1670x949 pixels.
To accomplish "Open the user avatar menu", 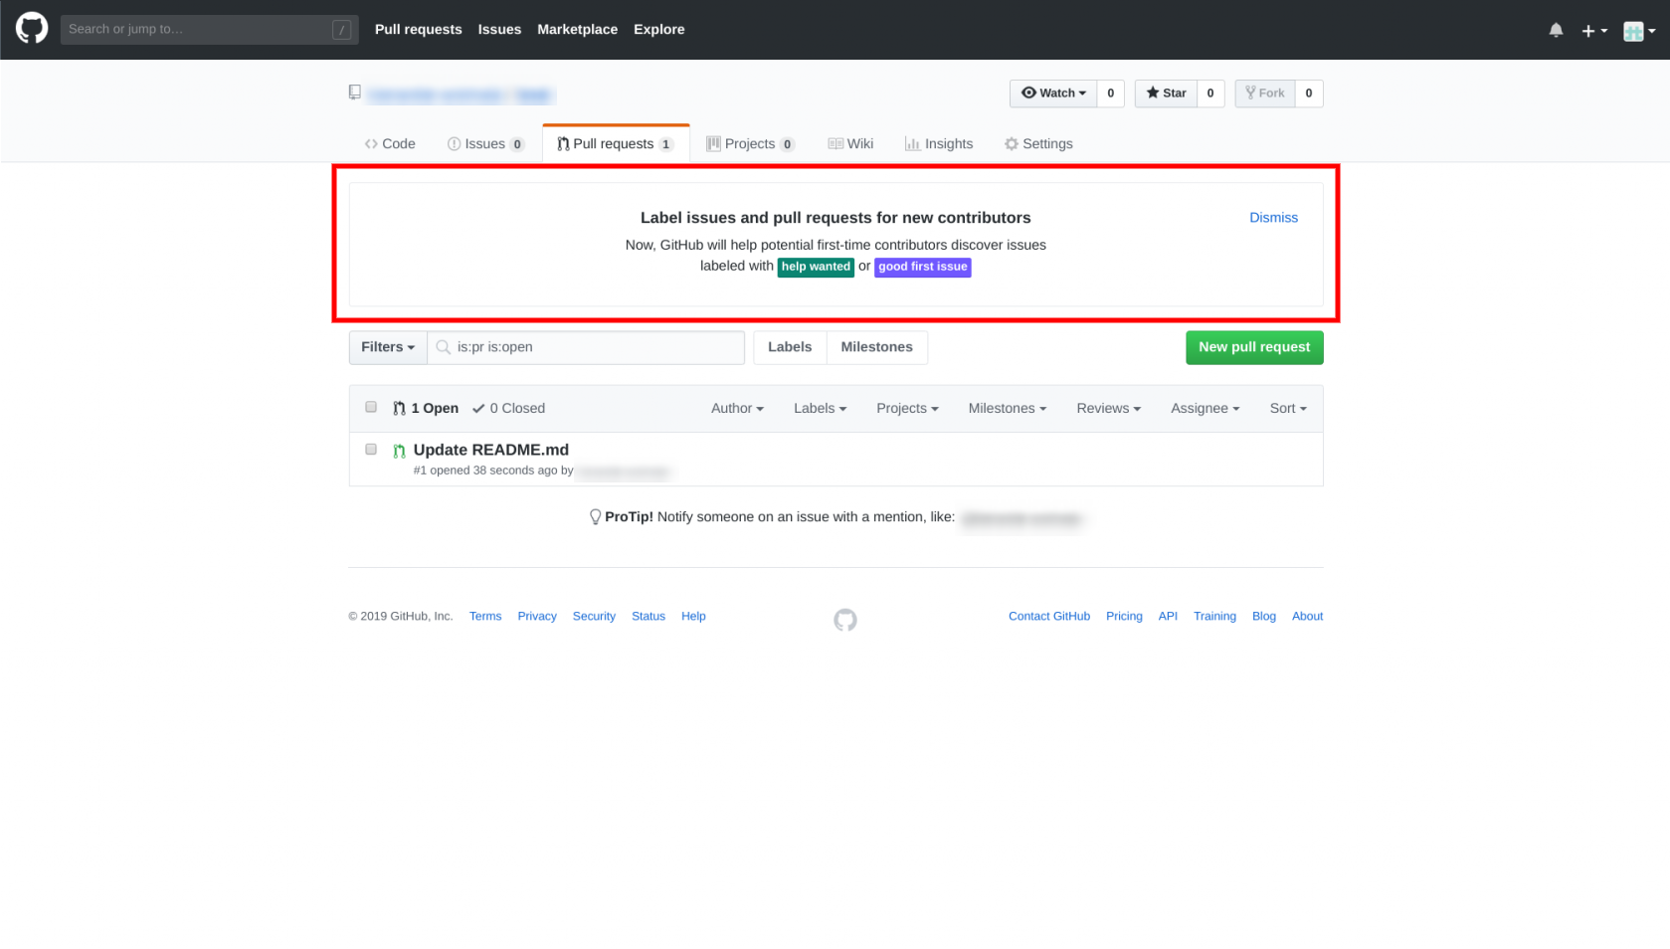I will click(x=1639, y=31).
